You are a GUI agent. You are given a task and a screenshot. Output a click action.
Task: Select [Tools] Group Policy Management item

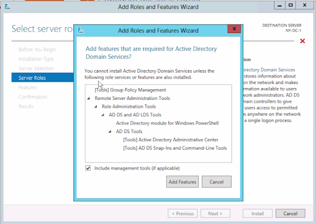click(130, 90)
